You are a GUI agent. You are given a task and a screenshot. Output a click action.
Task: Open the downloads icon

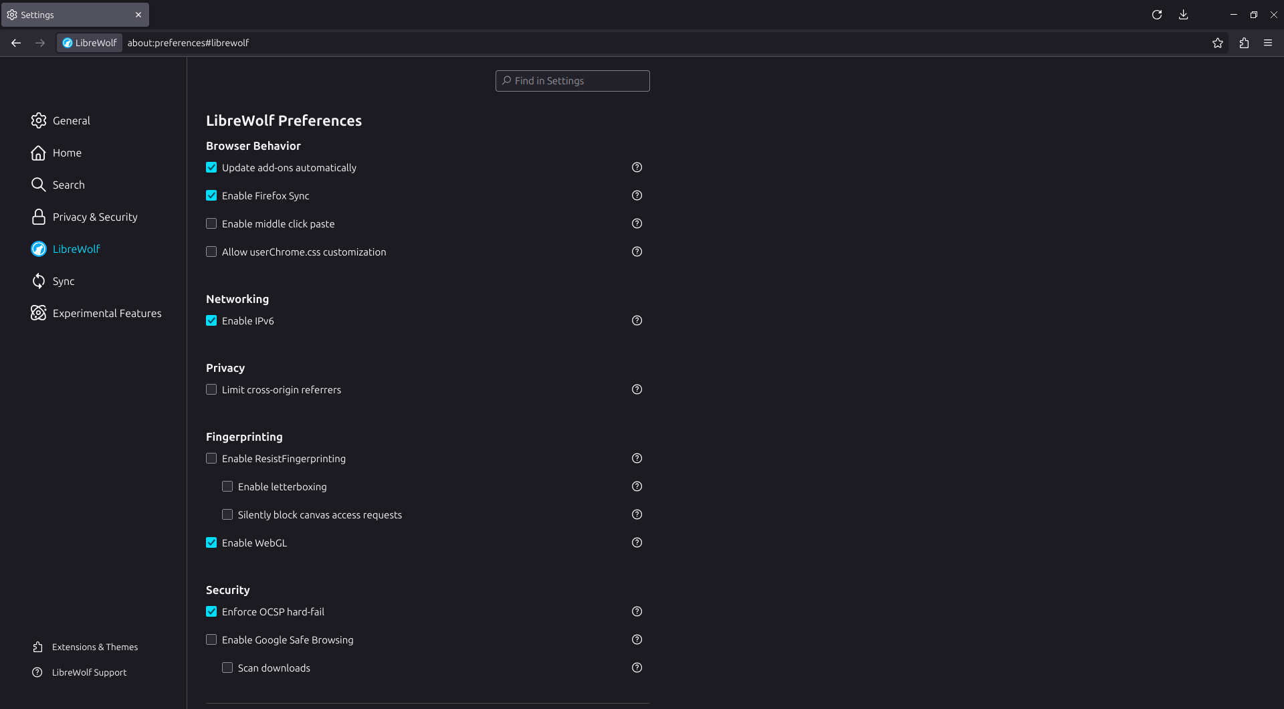pos(1184,15)
